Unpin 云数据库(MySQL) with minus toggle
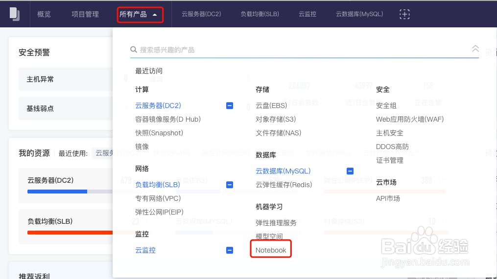The image size is (497, 279). pyautogui.click(x=350, y=171)
